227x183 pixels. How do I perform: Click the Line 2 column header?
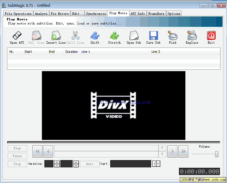tap(185, 52)
